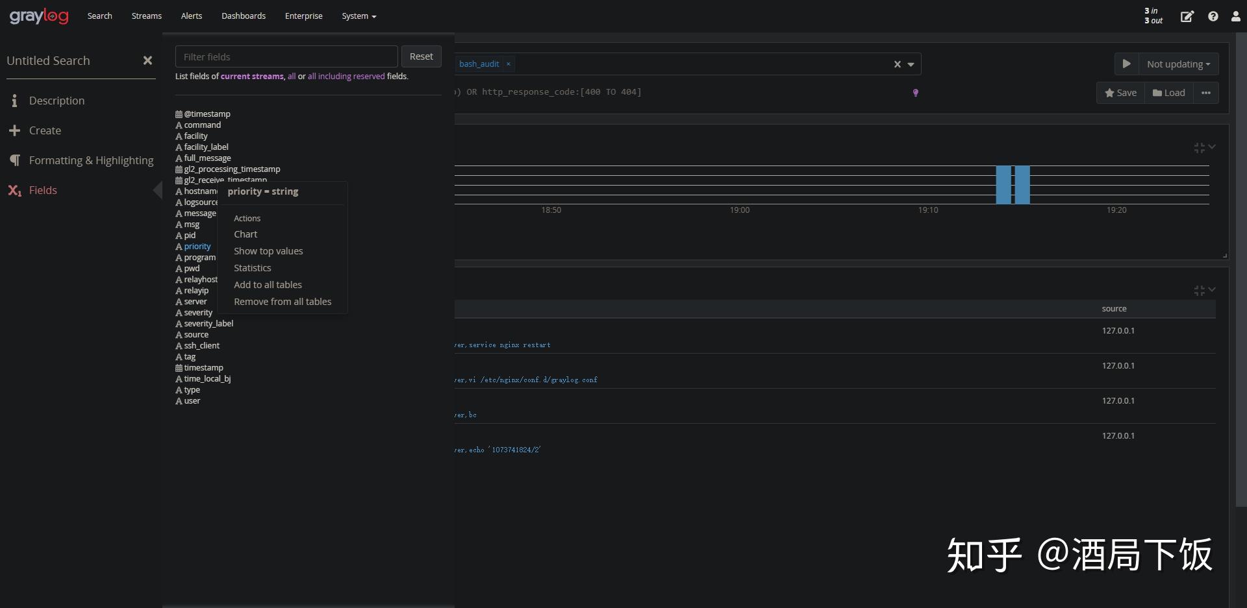Select Remove from all tables
This screenshot has width=1247, height=608.
283,302
